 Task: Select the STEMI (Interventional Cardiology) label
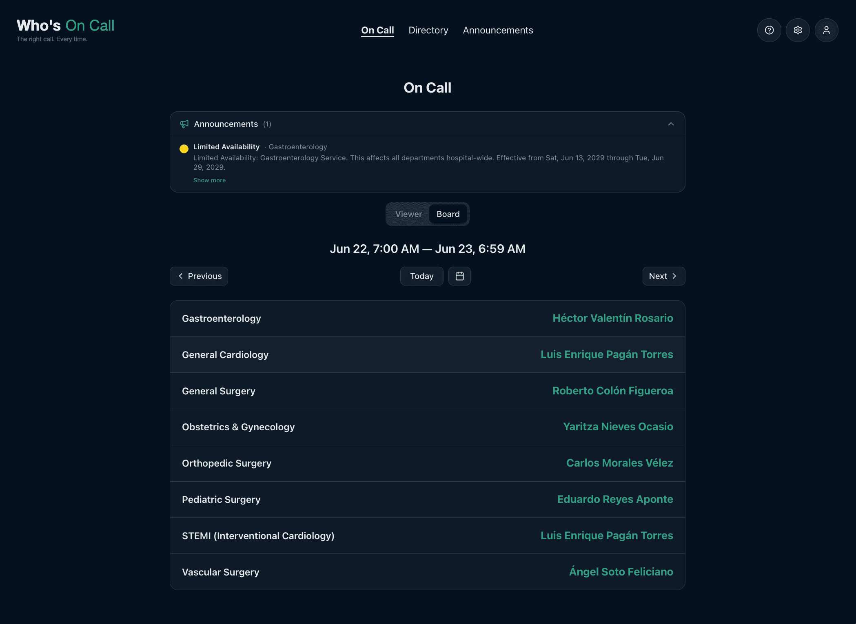[258, 536]
